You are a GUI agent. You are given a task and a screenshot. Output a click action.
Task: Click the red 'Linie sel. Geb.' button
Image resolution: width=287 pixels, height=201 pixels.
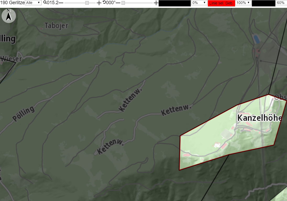tap(221, 3)
